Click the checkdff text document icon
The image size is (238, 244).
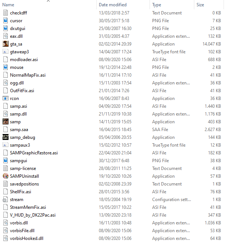6,13
